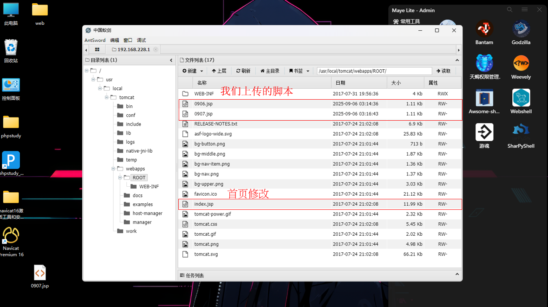Select the index.jsp file row
Screen dimensions: 548x307
click(320, 204)
